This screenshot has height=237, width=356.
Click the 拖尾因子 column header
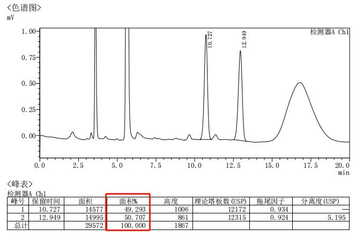pyautogui.click(x=271, y=201)
